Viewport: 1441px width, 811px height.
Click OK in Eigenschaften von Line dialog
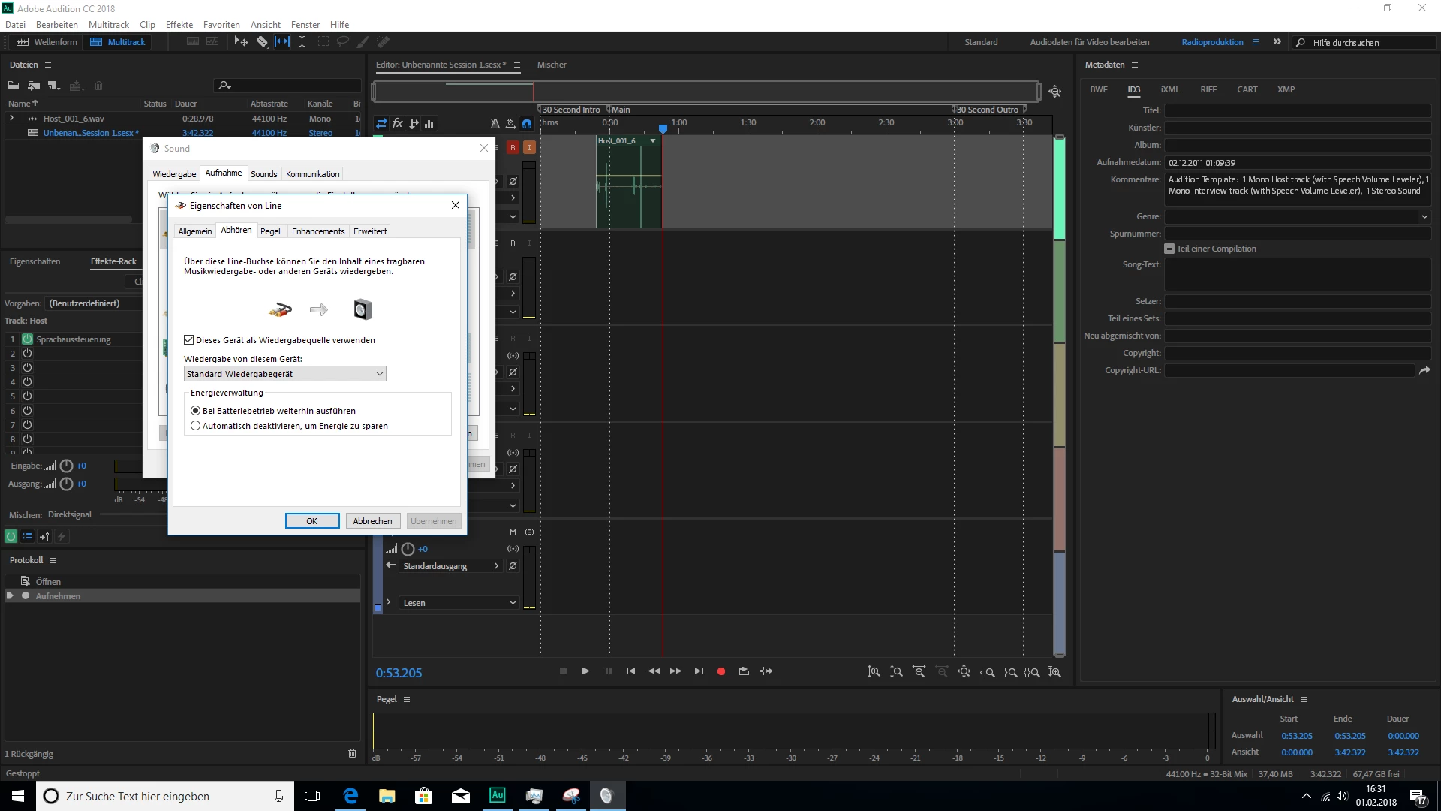click(x=311, y=521)
